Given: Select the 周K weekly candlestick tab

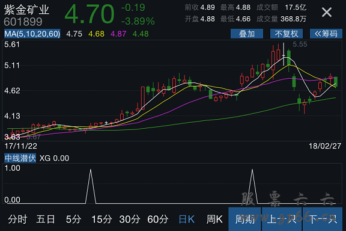Looking at the screenshot, I should (214, 220).
